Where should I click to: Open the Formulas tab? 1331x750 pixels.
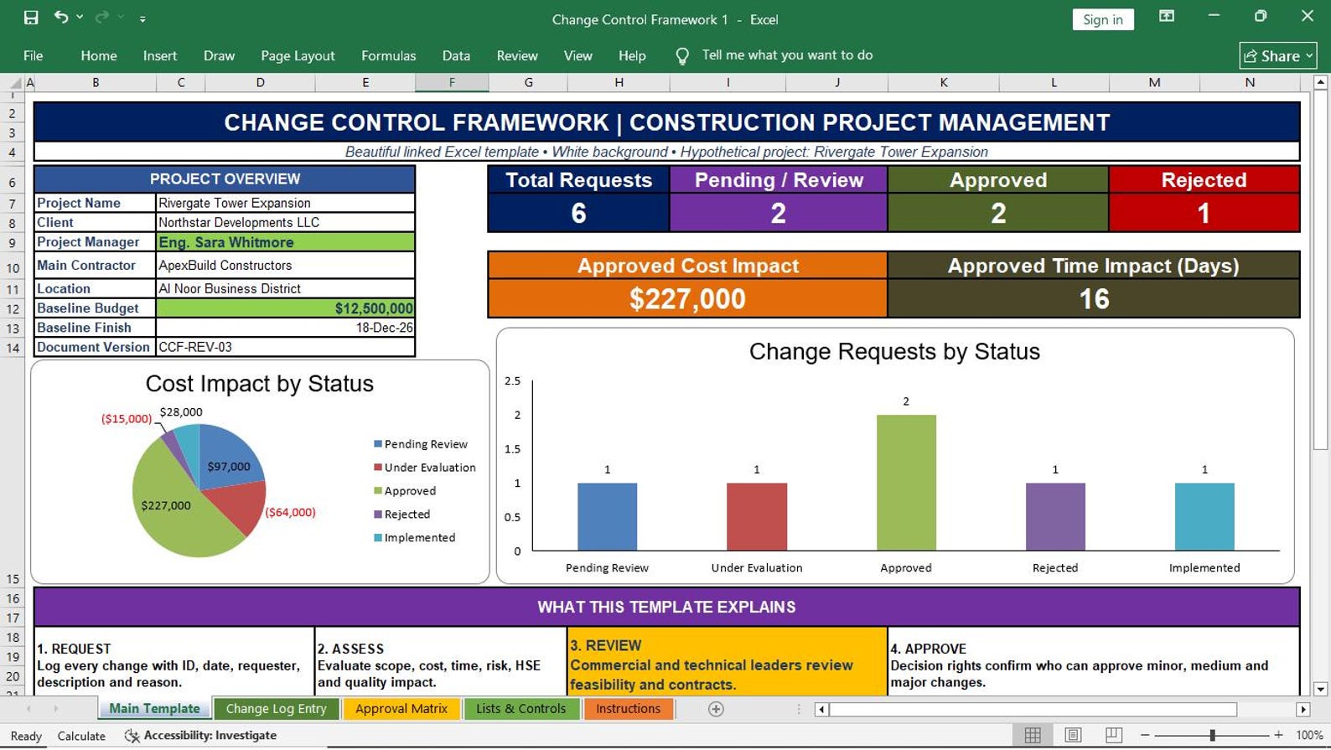point(388,55)
